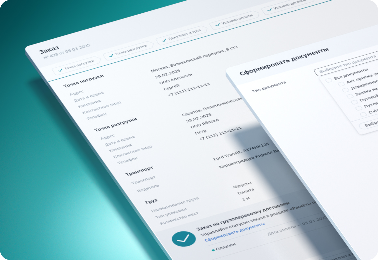Switch to the Точка разгрузки step tab

coord(128,50)
